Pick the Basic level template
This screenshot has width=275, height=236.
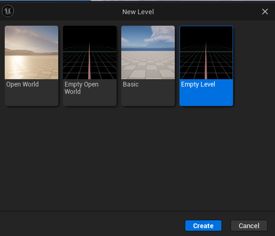tap(148, 66)
